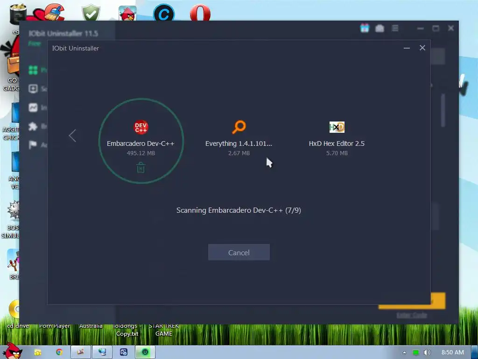This screenshot has height=359, width=478.
Task: Click the yellow button in main IObit window
Action: coord(438,301)
